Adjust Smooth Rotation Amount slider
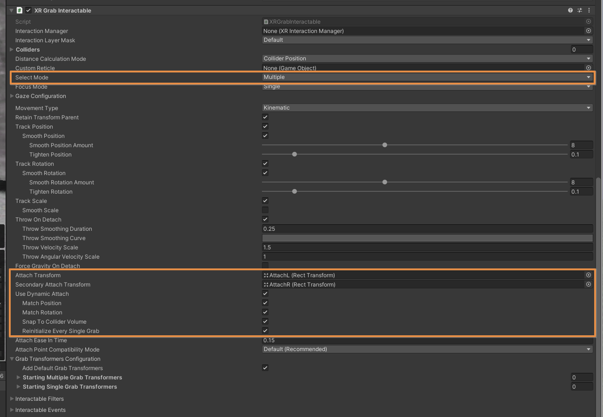This screenshot has height=417, width=603. (x=384, y=182)
